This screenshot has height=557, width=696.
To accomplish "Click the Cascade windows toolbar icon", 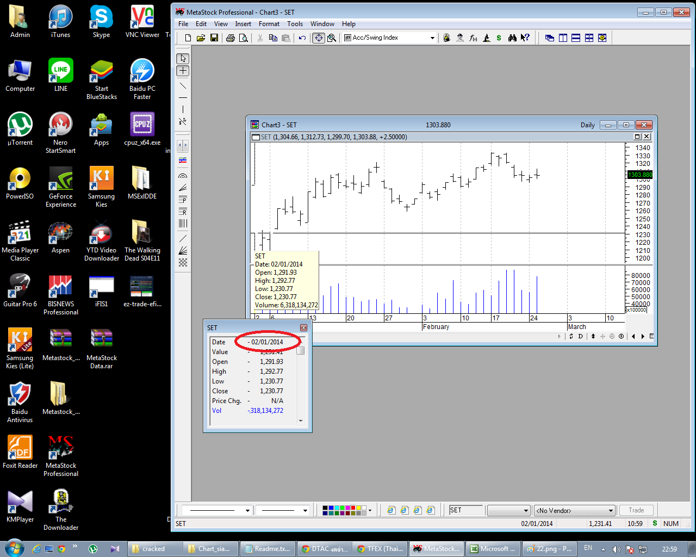I will 550,38.
